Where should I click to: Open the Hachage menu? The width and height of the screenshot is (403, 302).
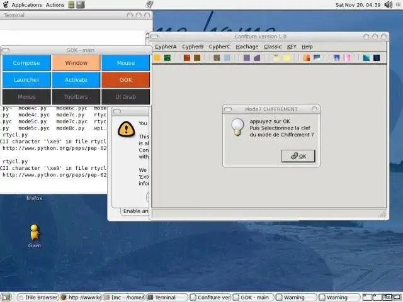[x=247, y=47]
